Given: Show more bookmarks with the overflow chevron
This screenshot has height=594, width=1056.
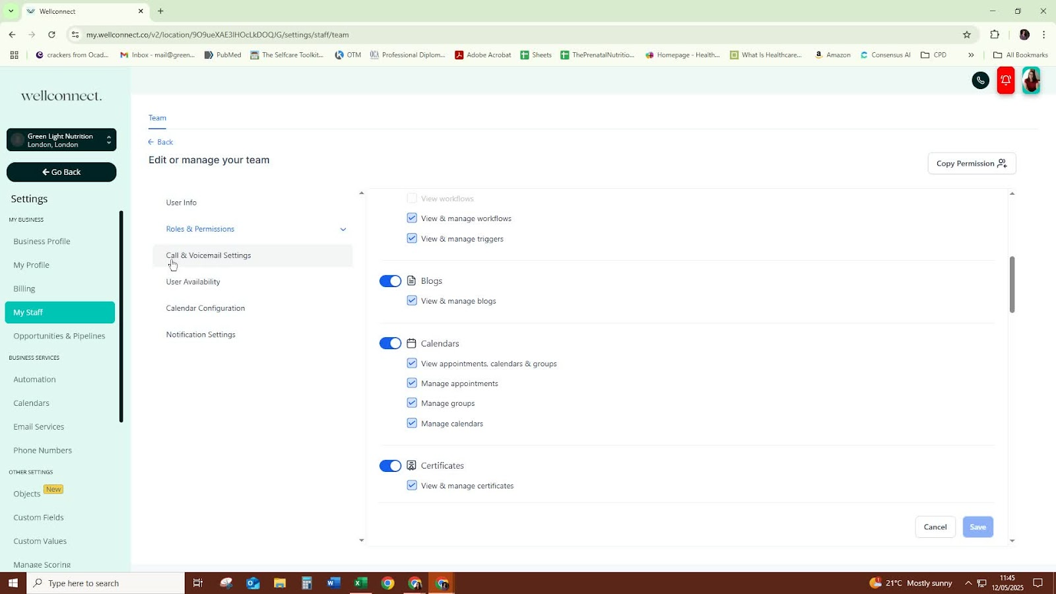Looking at the screenshot, I should [971, 55].
